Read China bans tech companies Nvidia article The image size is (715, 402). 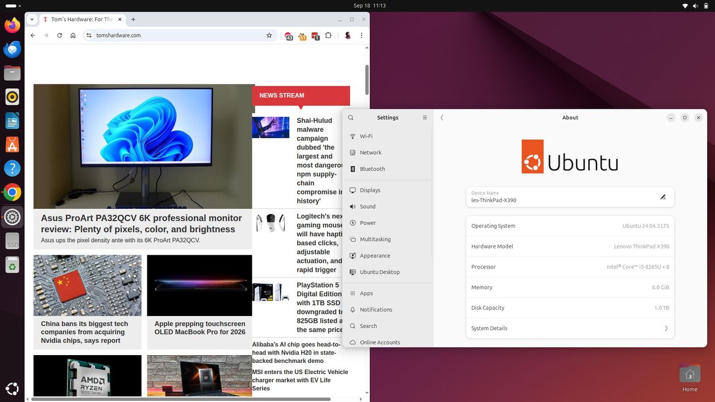84,332
